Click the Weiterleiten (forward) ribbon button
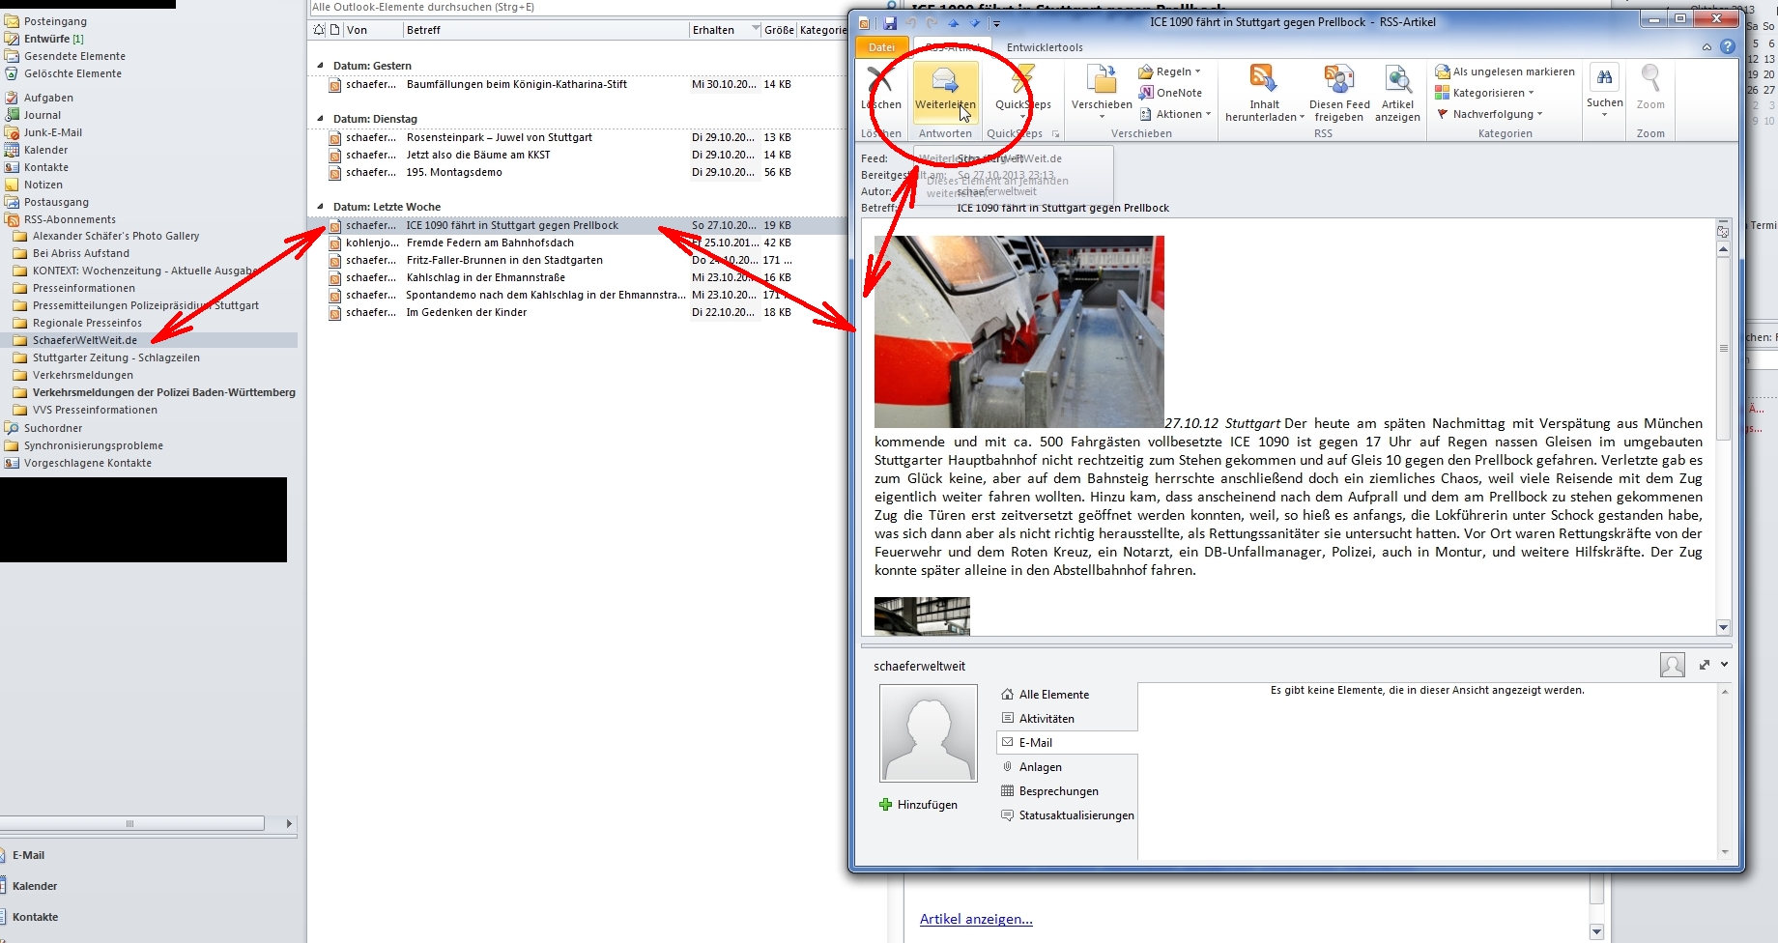1778x943 pixels. [x=944, y=89]
